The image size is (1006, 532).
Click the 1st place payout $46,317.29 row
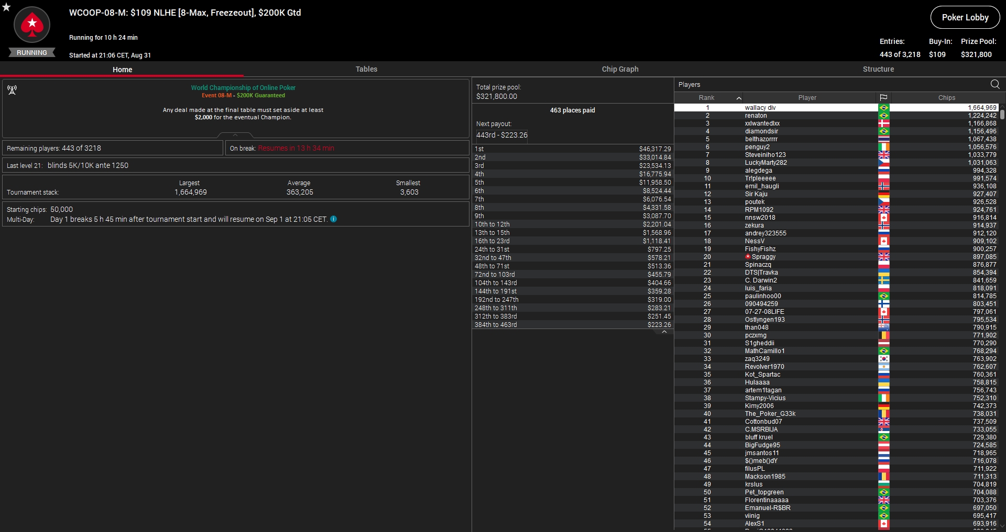tap(573, 149)
